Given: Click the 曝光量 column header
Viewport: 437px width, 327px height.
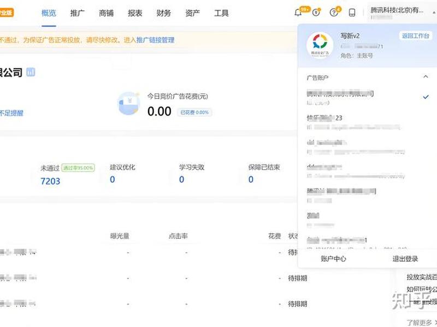Looking at the screenshot, I should coord(120,236).
